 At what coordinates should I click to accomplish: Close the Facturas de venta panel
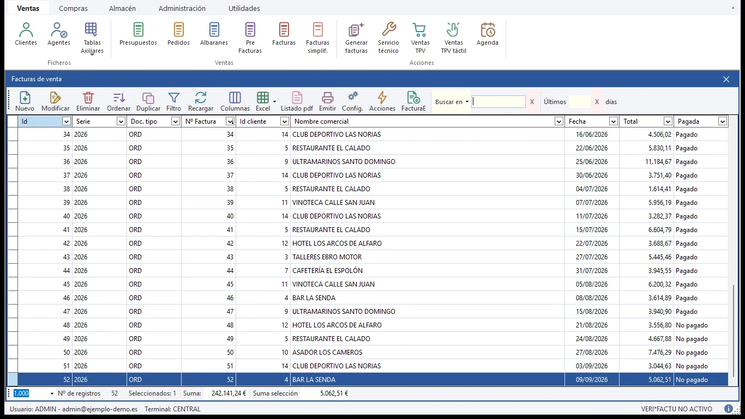pos(726,79)
